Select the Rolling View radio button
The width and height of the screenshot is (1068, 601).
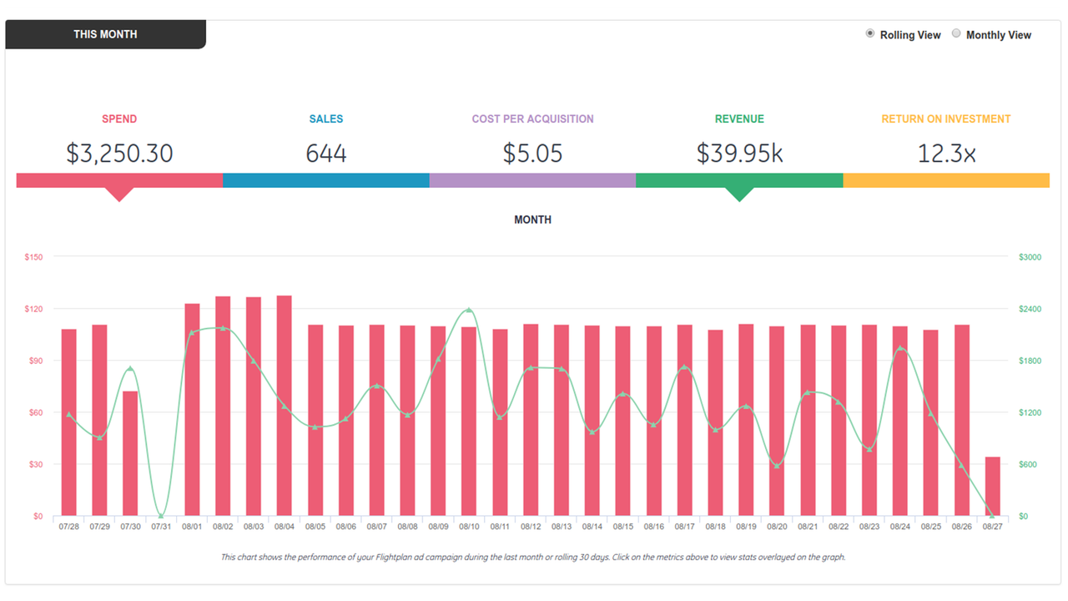tap(870, 33)
